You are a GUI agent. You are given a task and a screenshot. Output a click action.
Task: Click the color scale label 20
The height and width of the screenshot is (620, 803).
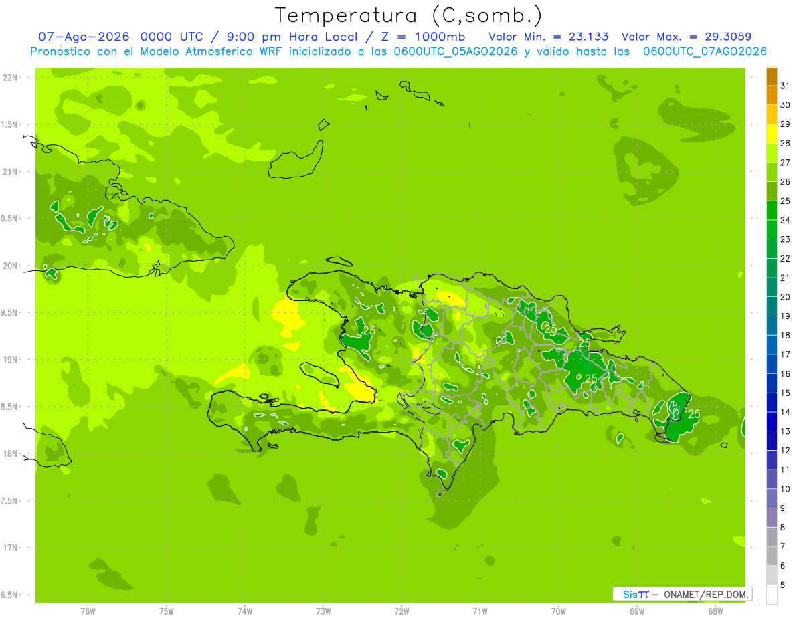[x=785, y=297]
